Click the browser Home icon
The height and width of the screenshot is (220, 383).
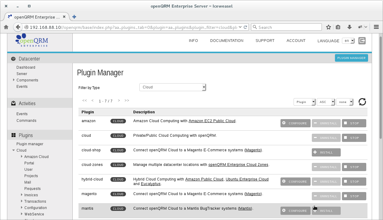click(6, 27)
